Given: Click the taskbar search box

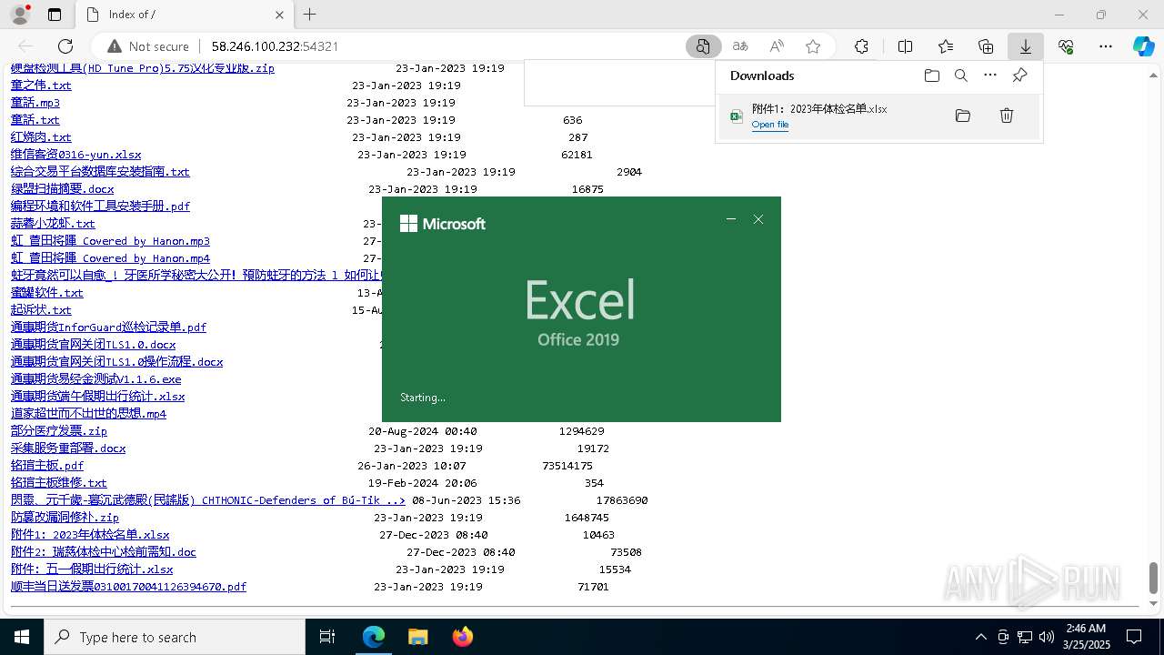Looking at the screenshot, I should [x=175, y=637].
